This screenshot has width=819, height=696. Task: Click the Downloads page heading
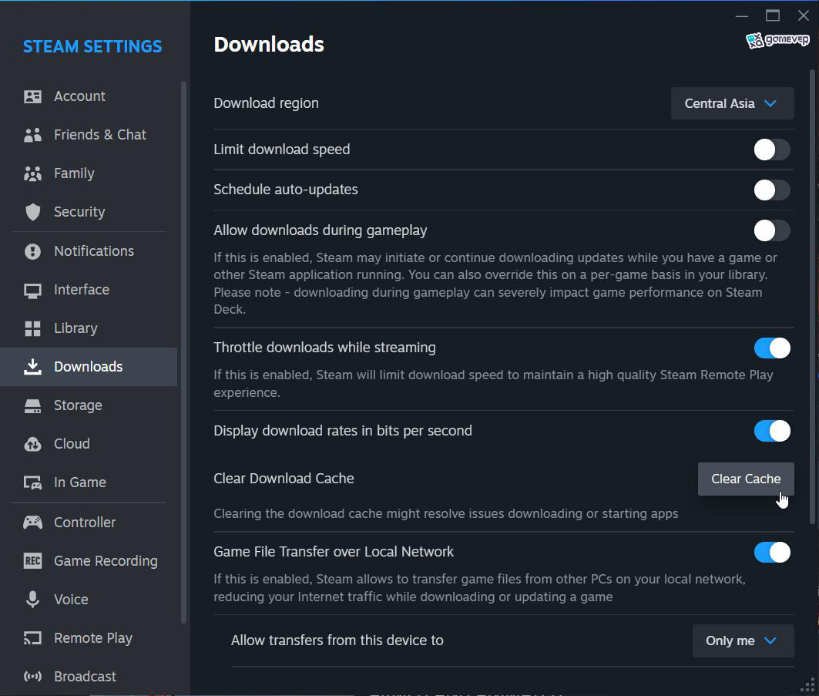[x=269, y=45]
